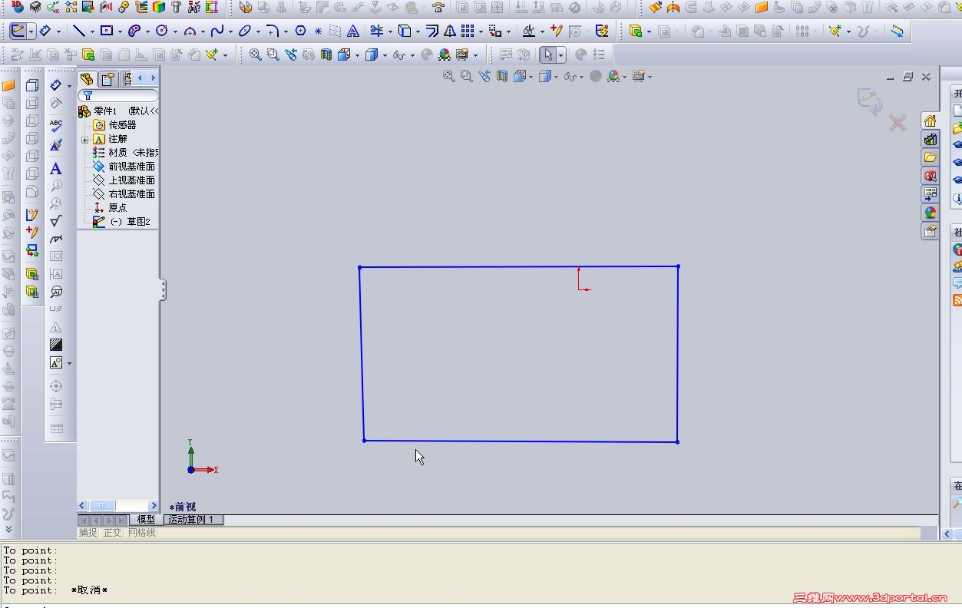
Task: Select the Polygon sketch tool
Action: [300, 31]
